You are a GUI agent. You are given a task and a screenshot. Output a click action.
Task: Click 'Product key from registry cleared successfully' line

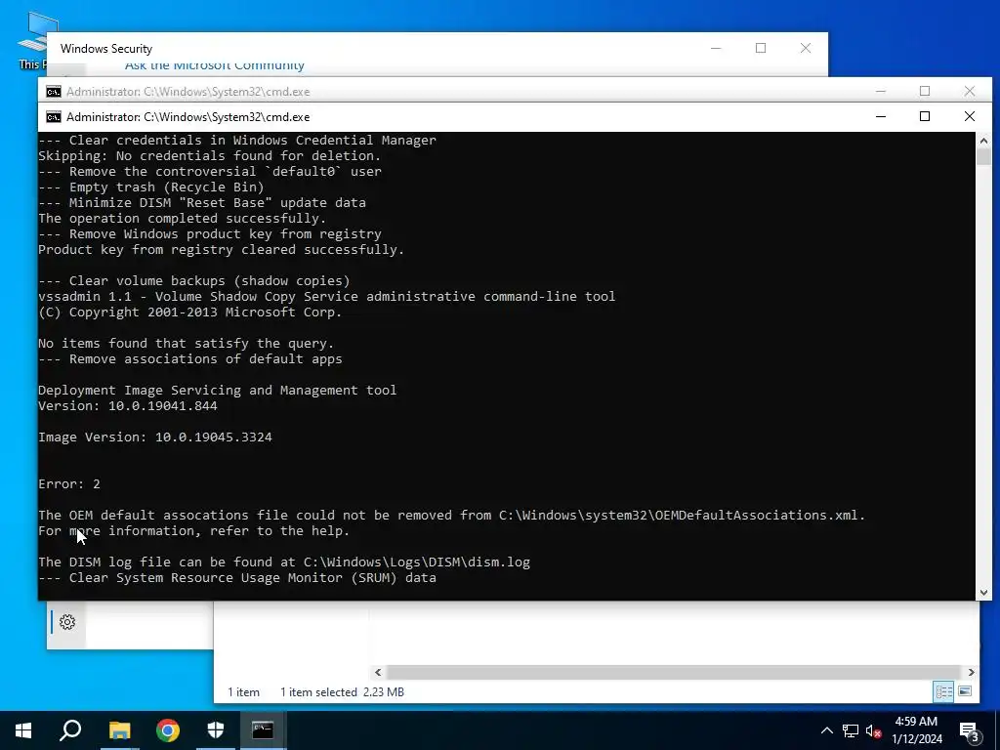click(x=222, y=249)
